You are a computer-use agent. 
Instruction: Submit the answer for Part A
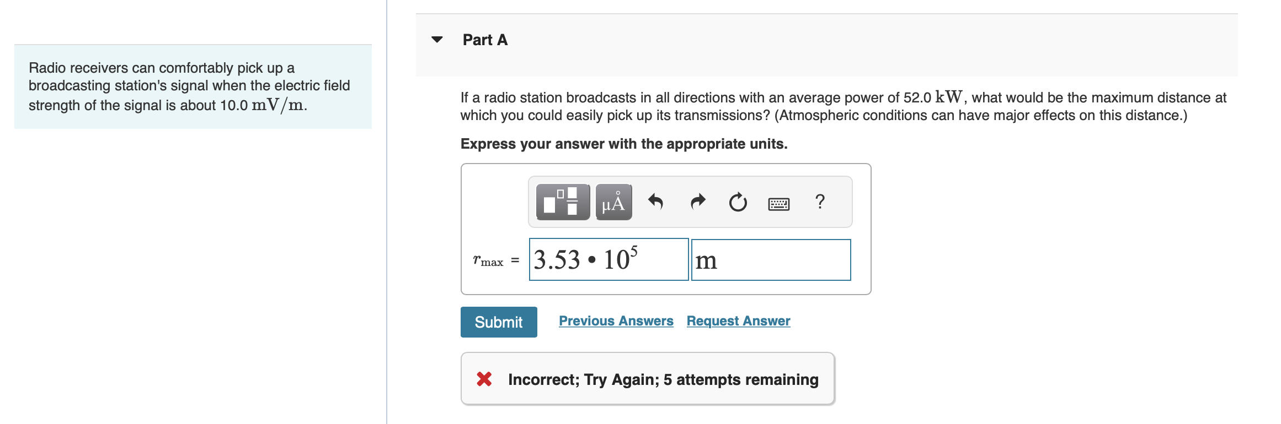[x=498, y=322]
